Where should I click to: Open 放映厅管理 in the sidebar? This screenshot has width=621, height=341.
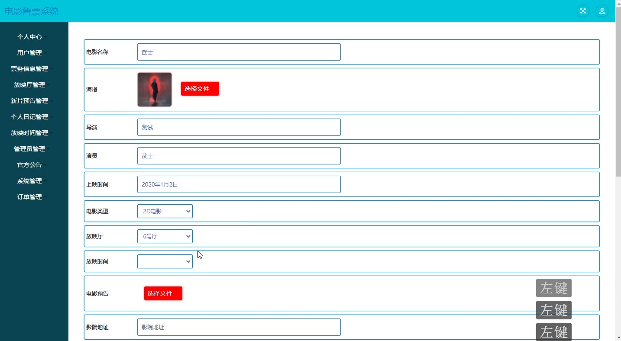(32, 85)
